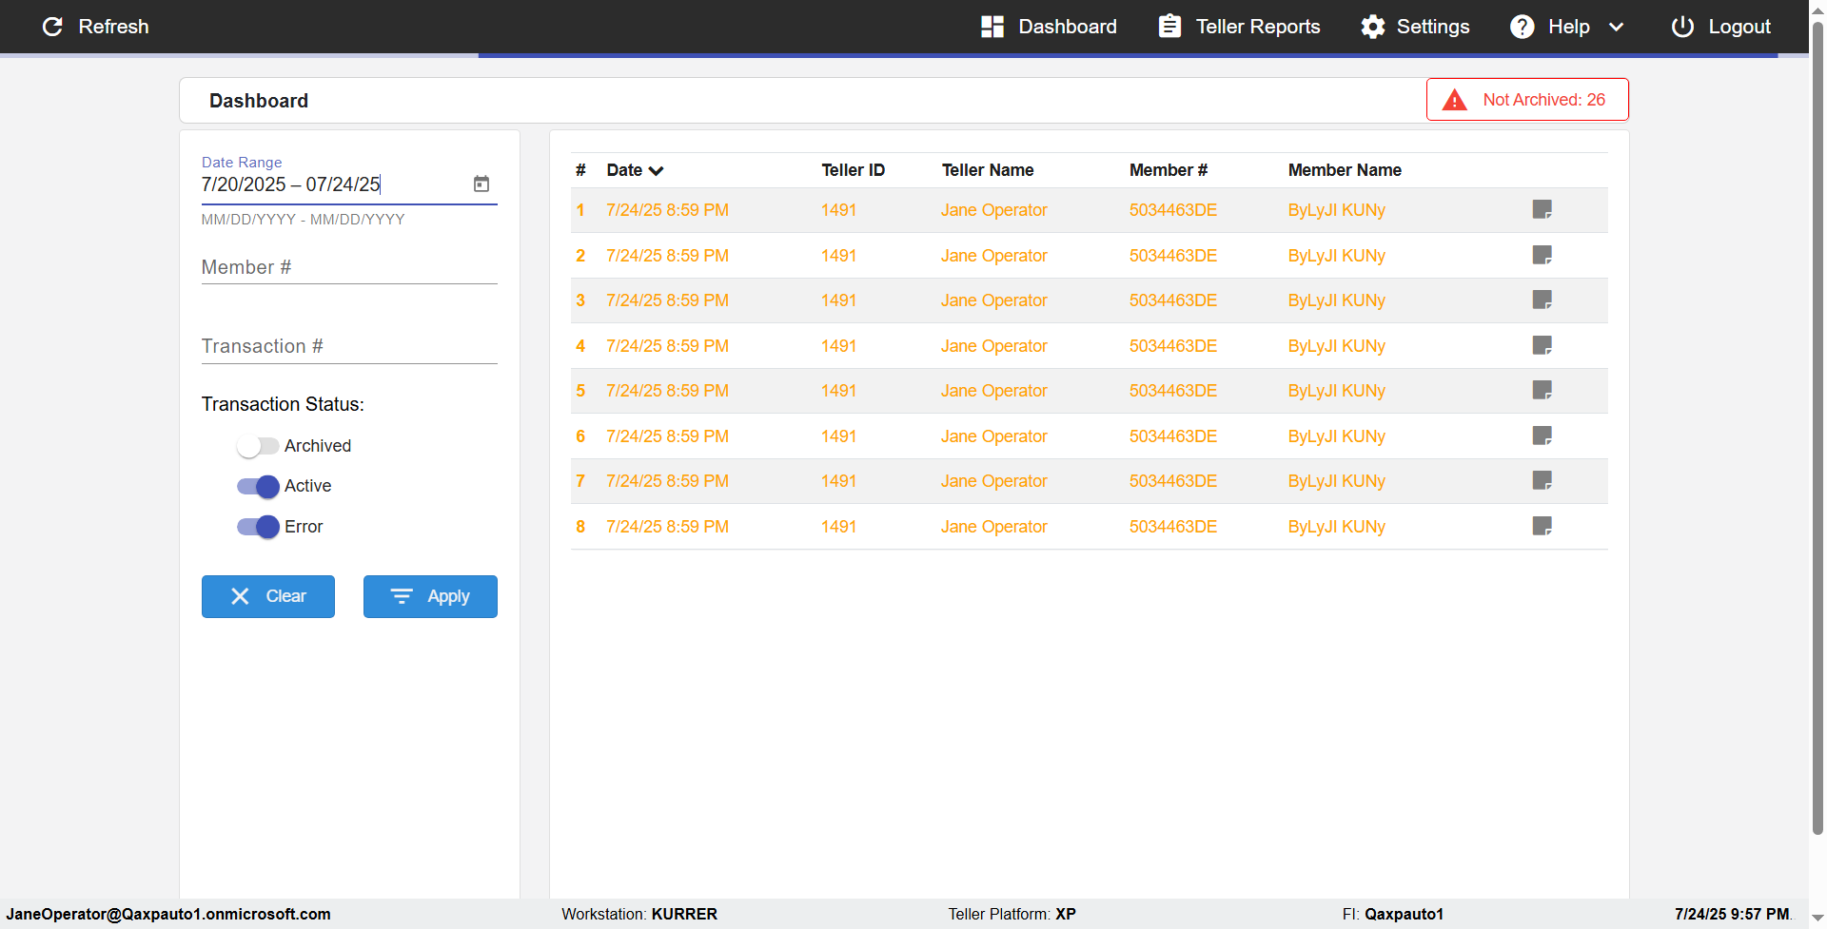Click the note icon in row 5

coord(1542,390)
